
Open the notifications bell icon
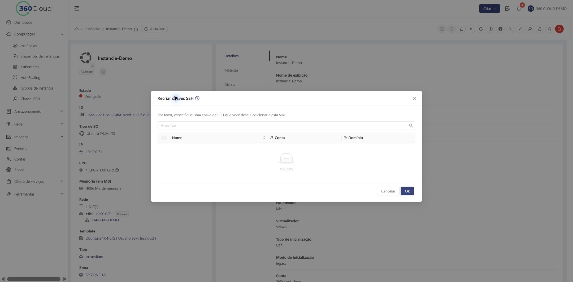[519, 8]
